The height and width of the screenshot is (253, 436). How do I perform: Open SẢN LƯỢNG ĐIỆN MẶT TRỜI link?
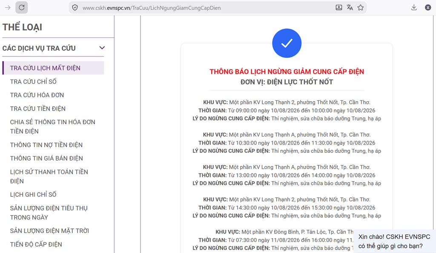49,231
